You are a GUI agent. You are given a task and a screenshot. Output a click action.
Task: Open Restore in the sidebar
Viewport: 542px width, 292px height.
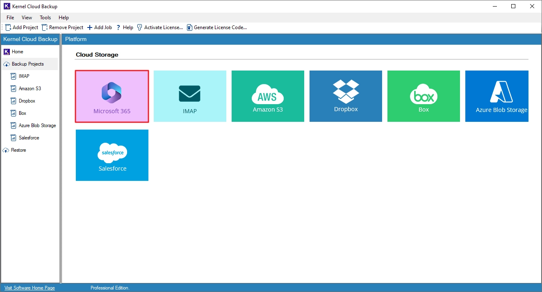click(14, 150)
